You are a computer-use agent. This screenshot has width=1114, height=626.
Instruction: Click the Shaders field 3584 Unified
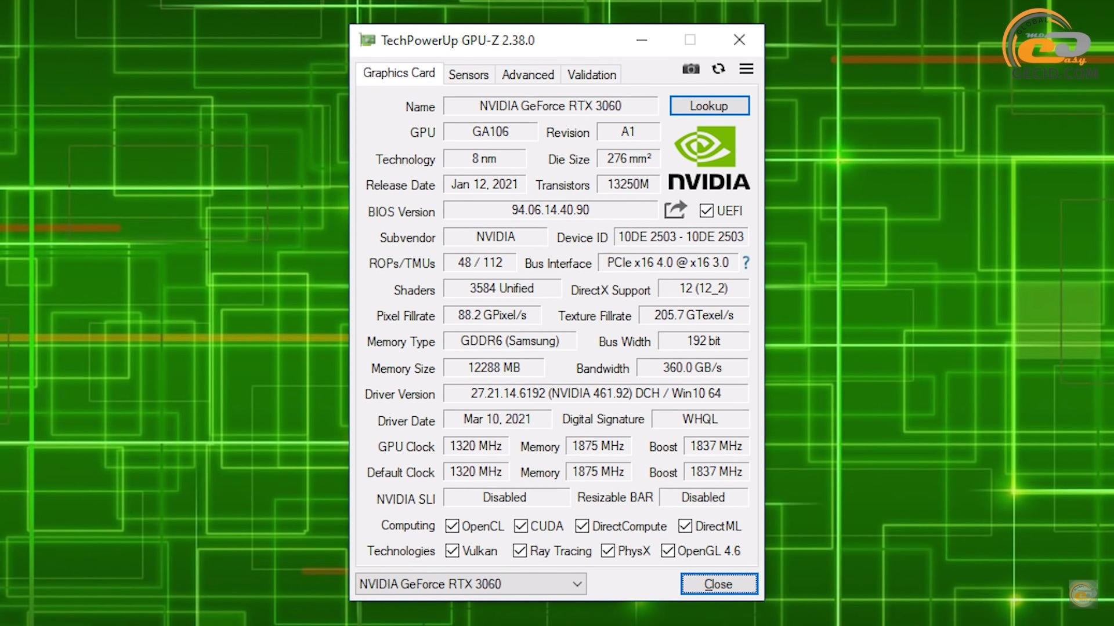tap(502, 289)
